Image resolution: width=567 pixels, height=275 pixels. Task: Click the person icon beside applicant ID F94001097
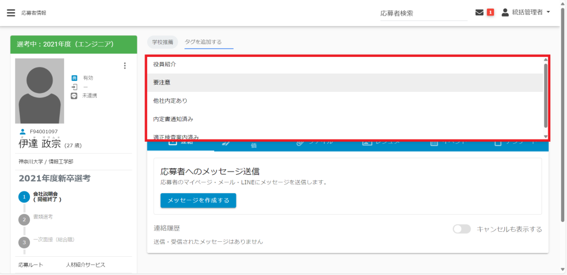point(23,132)
